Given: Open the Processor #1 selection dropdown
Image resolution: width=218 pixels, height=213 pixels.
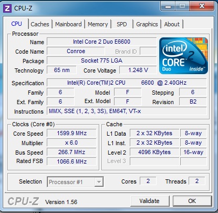Looking at the screenshot, I should tap(75, 182).
